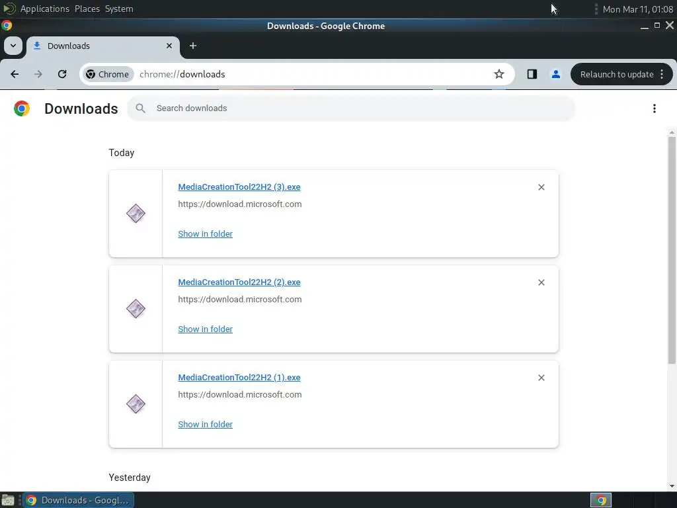Click the MATE logo icon beside Applications
Screen dimensions: 677x508
9,9
